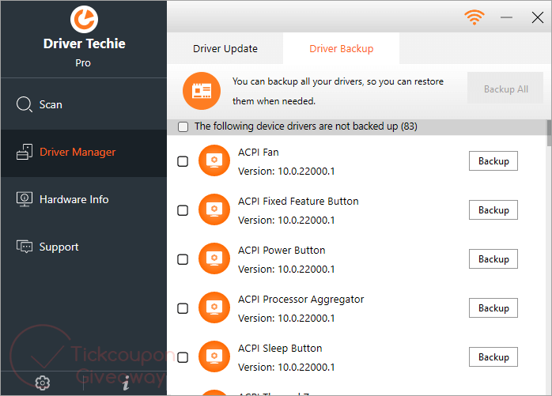The width and height of the screenshot is (552, 396).
Task: Open the about info icon
Action: point(126,383)
